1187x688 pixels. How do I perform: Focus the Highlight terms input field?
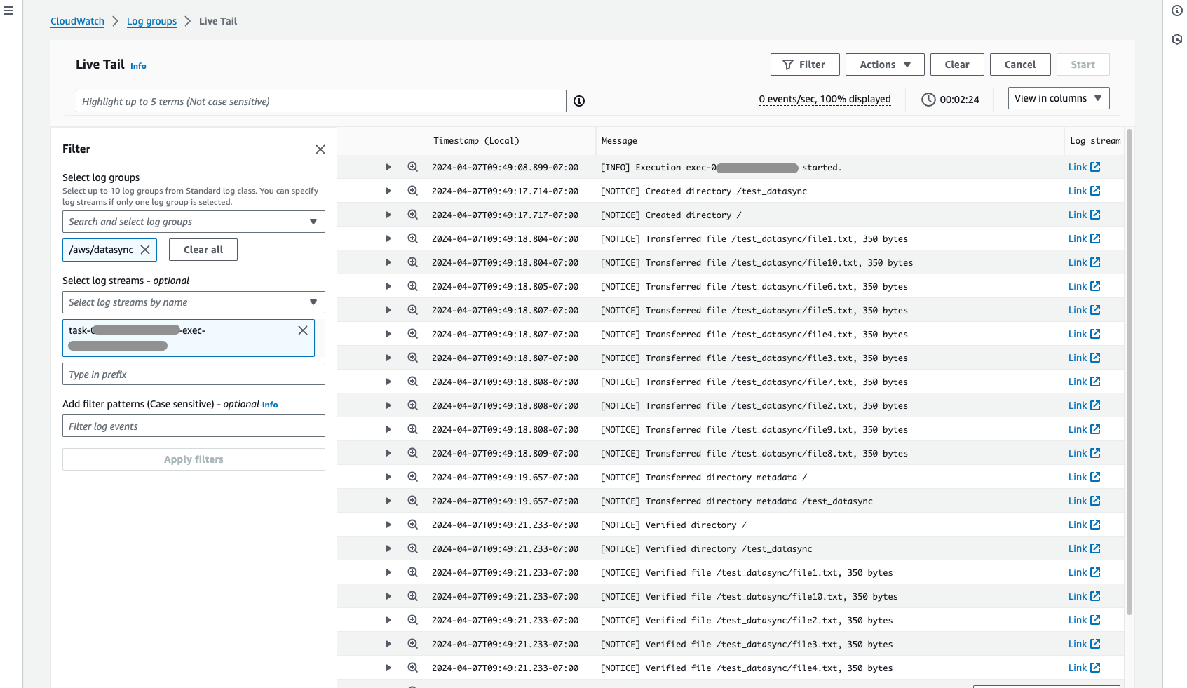coord(321,101)
